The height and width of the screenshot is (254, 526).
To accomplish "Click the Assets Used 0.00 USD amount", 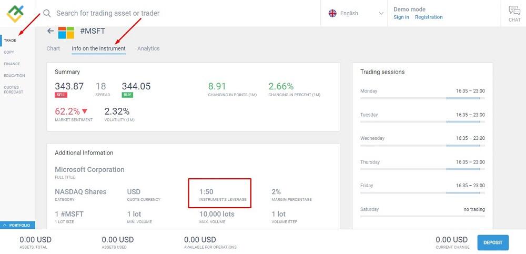I will coord(118,240).
